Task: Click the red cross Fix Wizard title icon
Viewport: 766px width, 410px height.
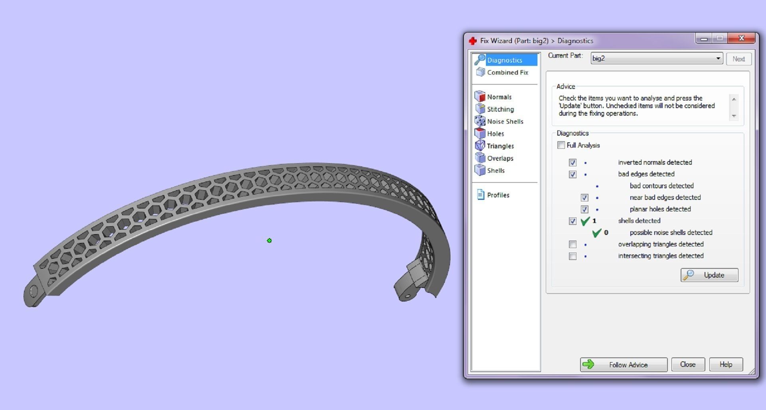Action: pos(473,41)
